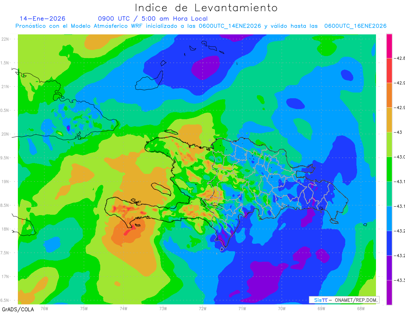The width and height of the screenshot is (405, 313).
Task: Click the "72W" longitude label
Action: [202, 308]
